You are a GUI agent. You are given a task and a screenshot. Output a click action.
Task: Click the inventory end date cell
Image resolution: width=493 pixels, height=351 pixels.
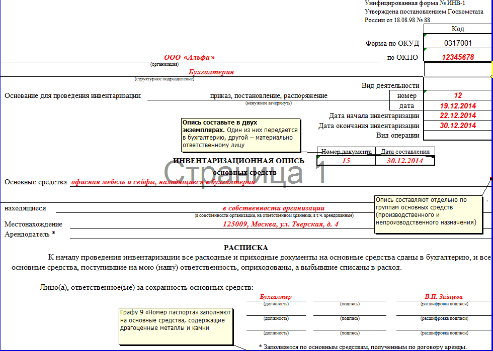point(457,126)
